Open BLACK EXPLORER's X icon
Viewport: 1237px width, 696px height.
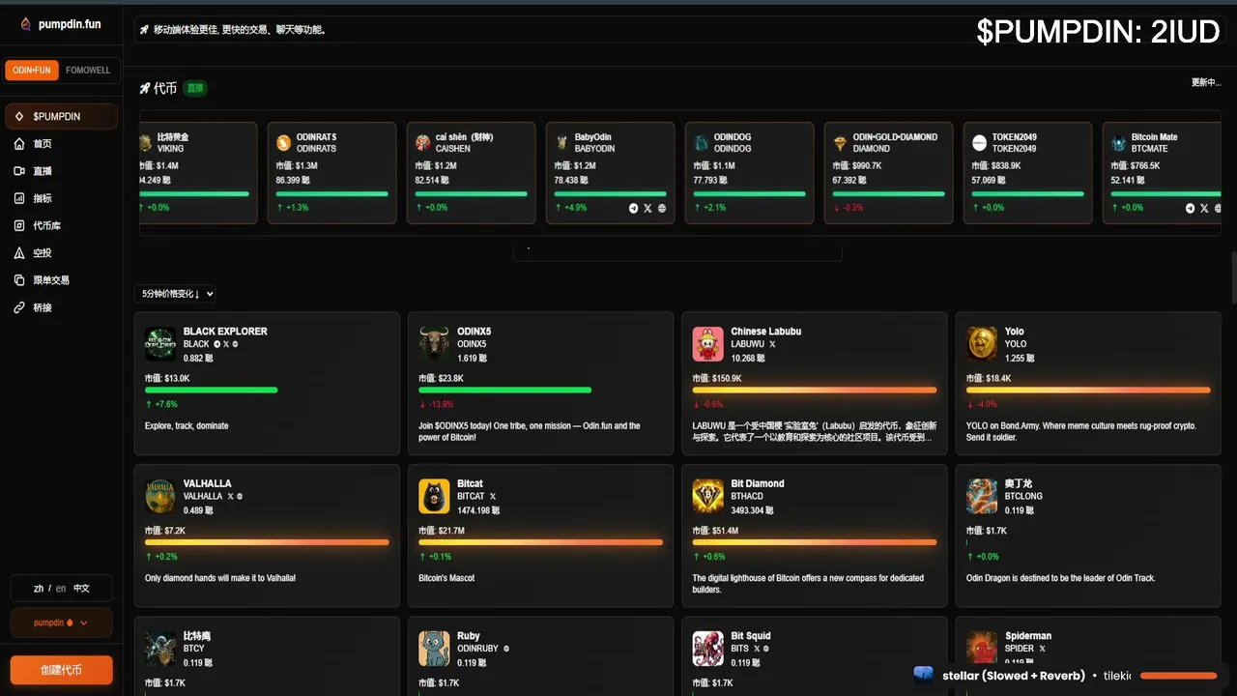[226, 344]
